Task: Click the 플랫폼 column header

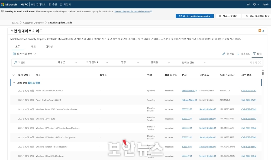Action: (x=103, y=75)
